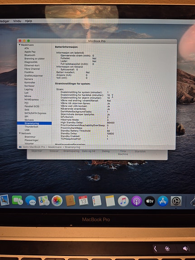Open System Preferences gear in Dock
Image resolution: width=195 pixels, height=260 pixels.
click(176, 201)
